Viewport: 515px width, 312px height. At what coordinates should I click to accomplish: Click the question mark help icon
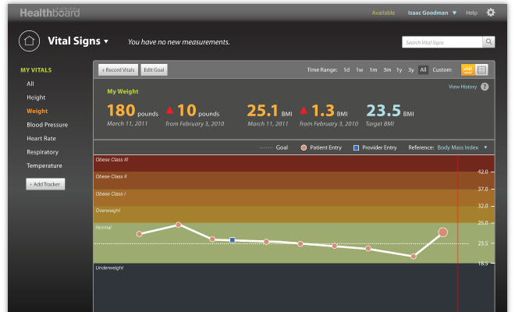point(485,87)
